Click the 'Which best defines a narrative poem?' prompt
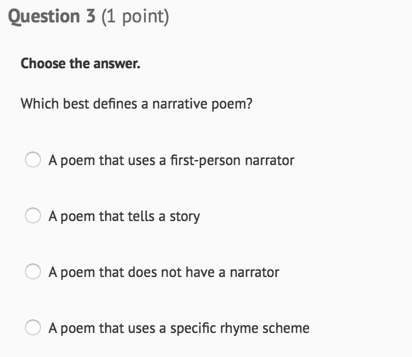 (x=137, y=104)
